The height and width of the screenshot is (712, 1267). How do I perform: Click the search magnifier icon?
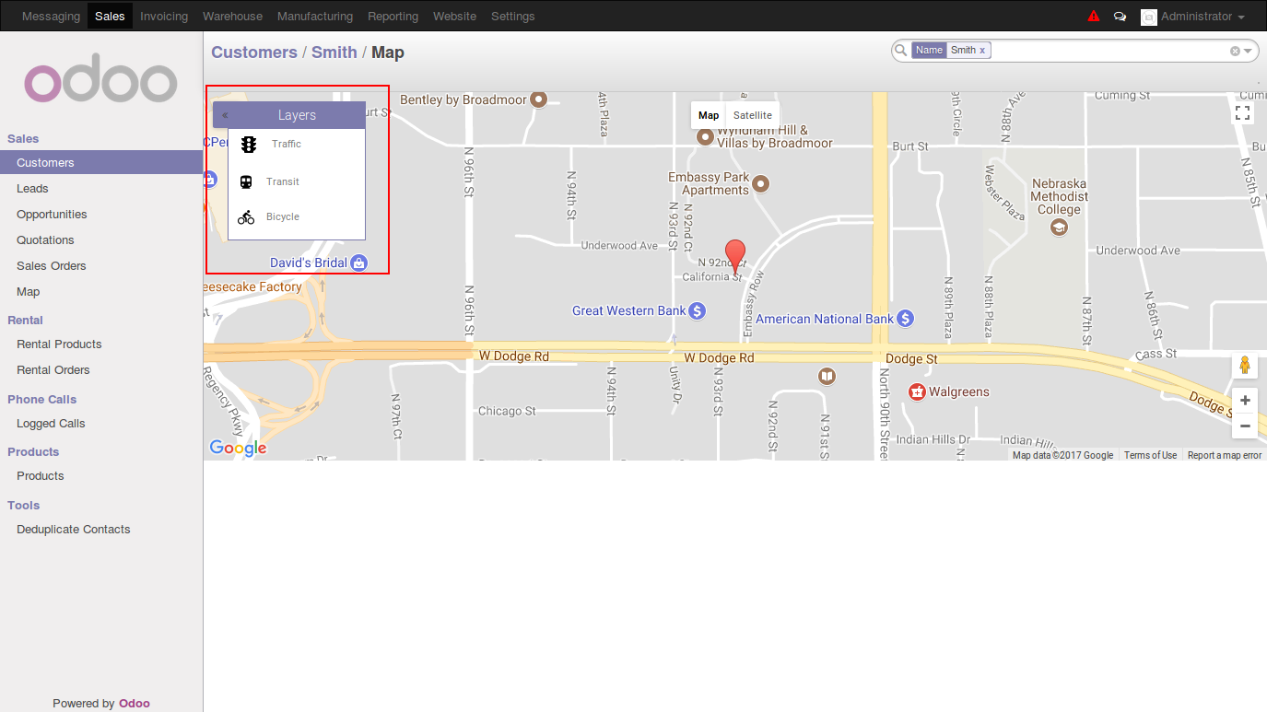pos(900,51)
